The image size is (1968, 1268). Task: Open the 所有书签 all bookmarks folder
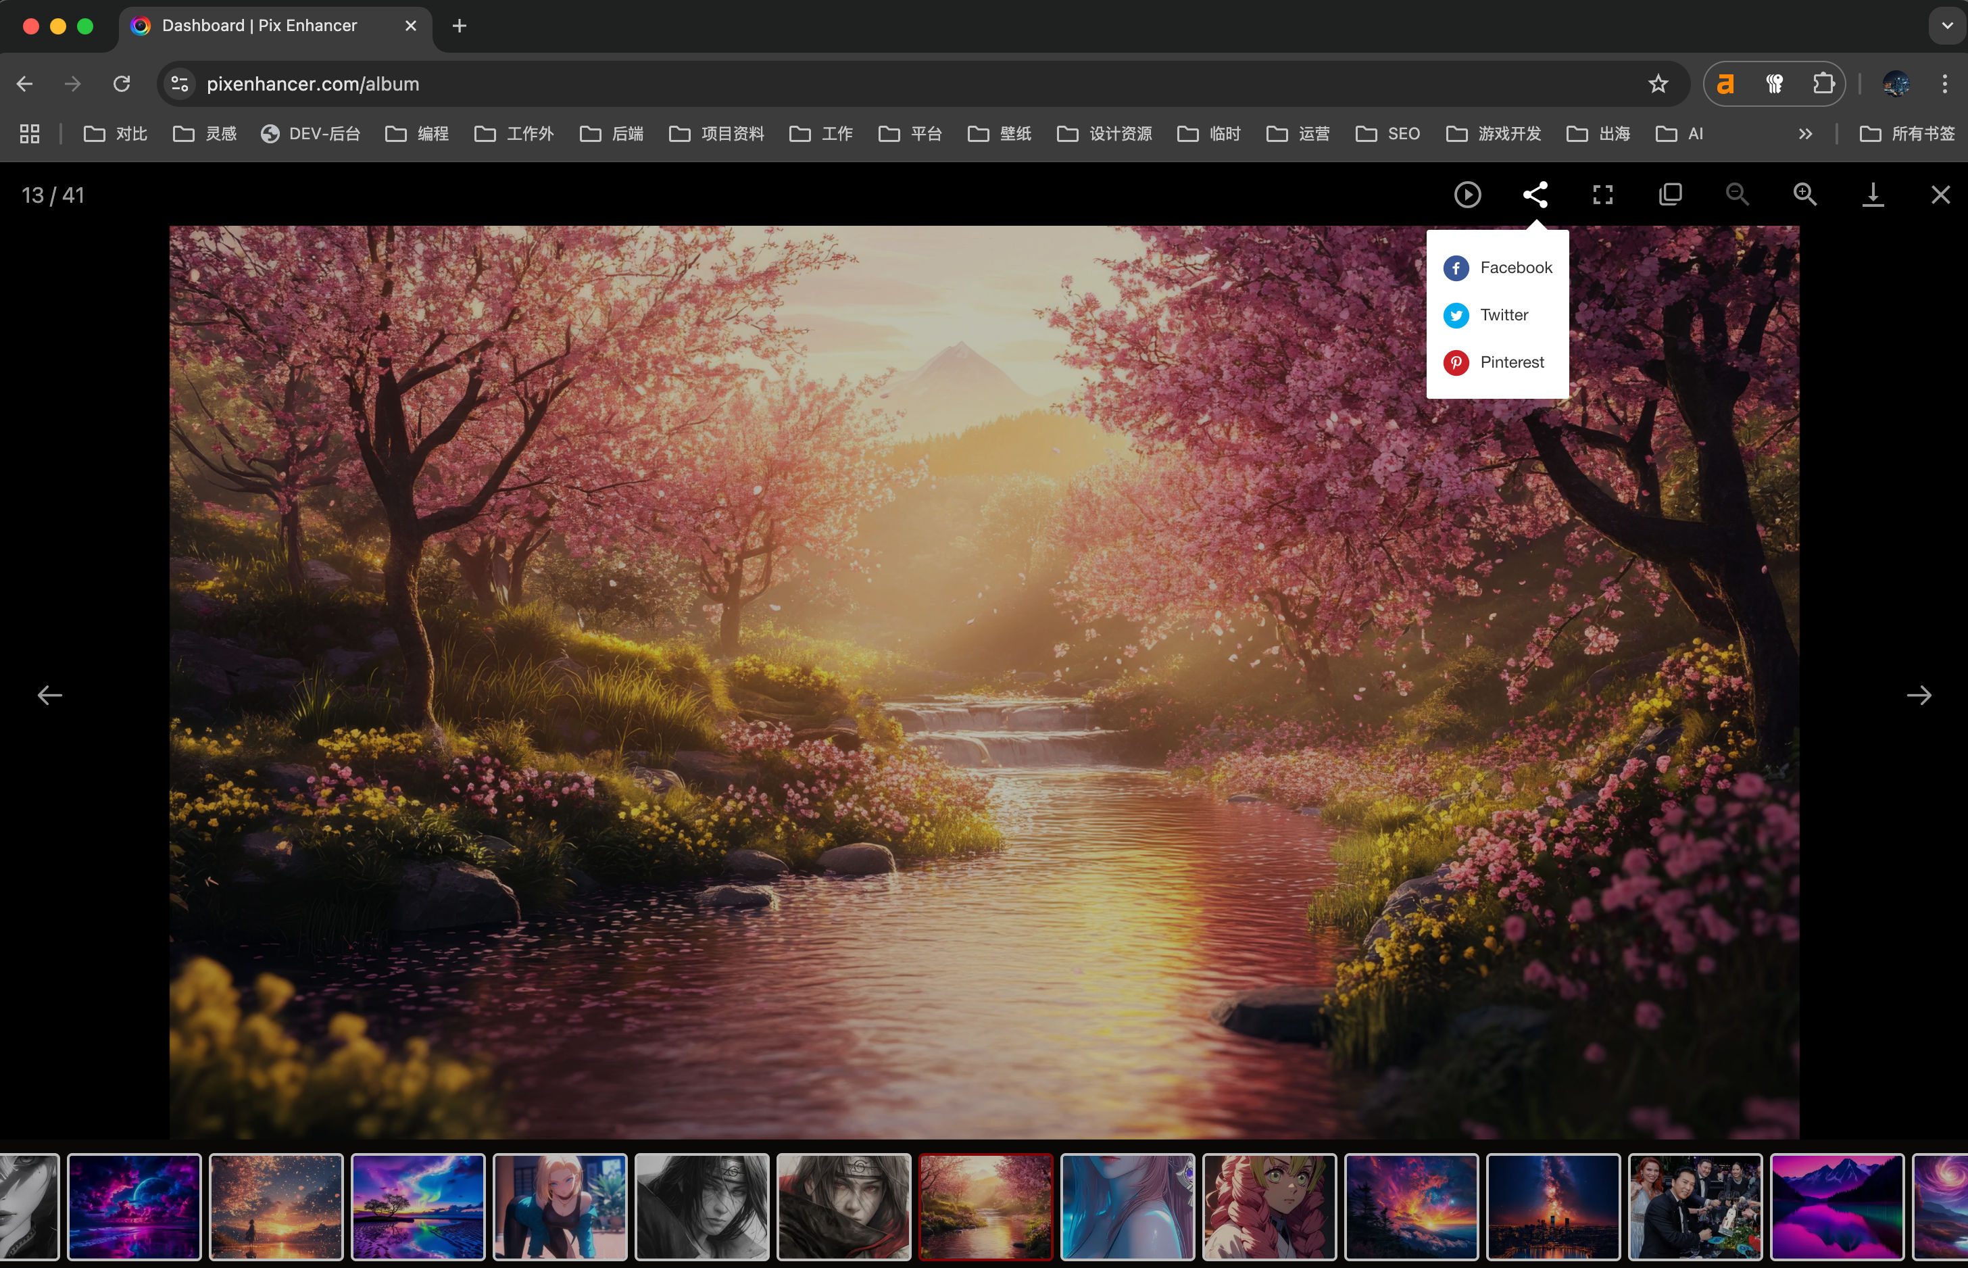tap(1907, 133)
